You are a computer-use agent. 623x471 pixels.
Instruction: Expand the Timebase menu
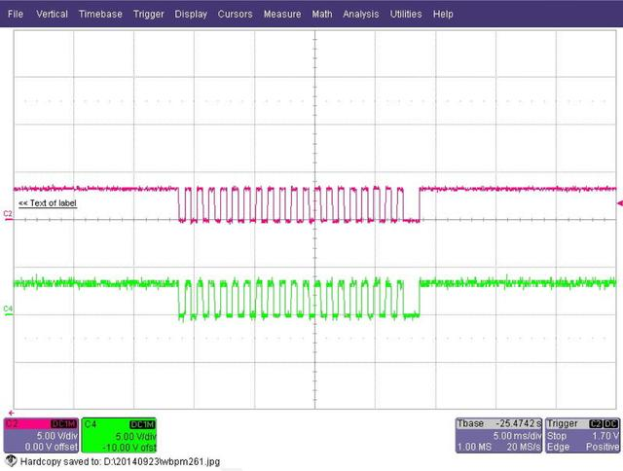point(100,15)
